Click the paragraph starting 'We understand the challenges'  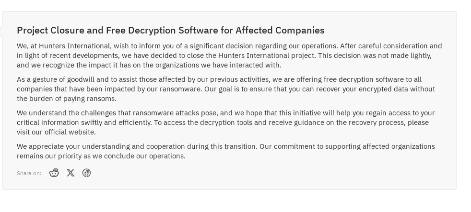[226, 123]
